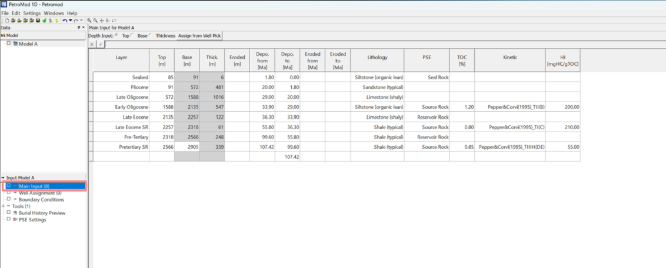This screenshot has width=666, height=268.
Task: Click the gray figure toolbar icon
Action: tap(51, 21)
